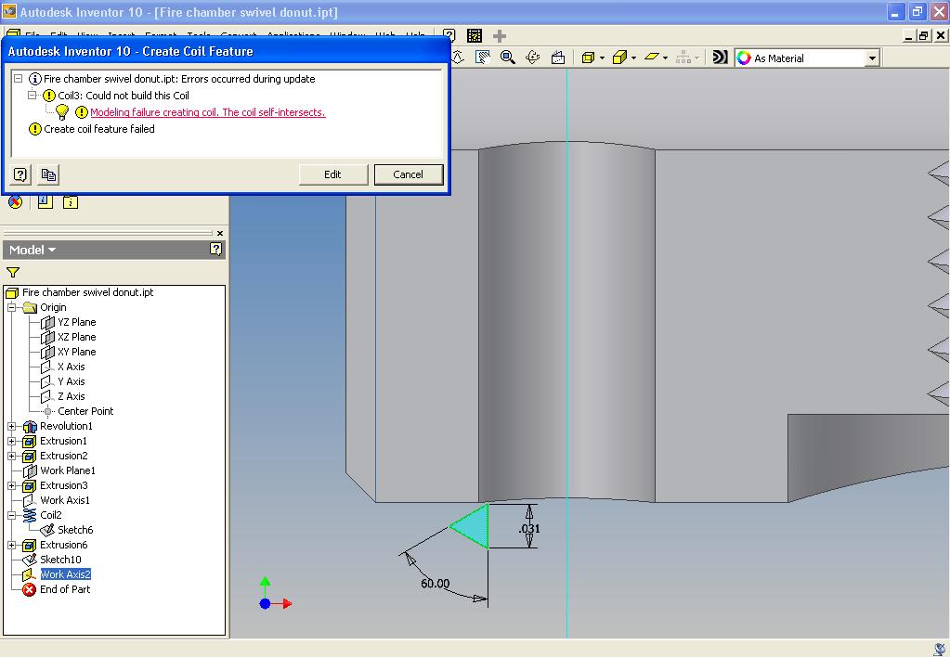Open the wireframe display dropdown arrow
Viewport: 950px width, 657px height.
pyautogui.click(x=602, y=58)
